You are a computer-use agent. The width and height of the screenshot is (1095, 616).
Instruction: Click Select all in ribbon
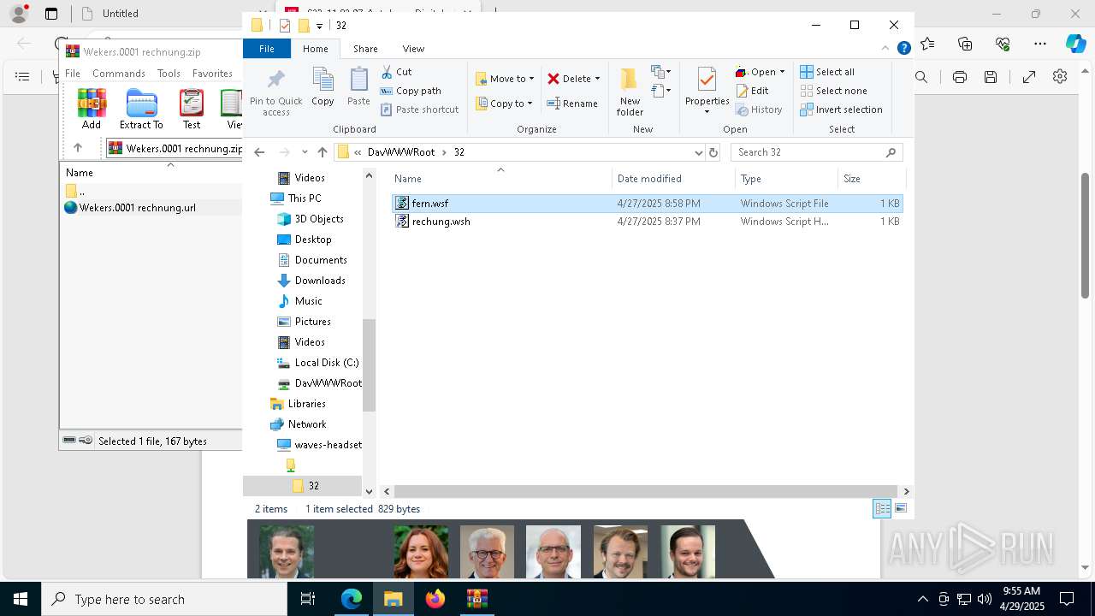[827, 72]
